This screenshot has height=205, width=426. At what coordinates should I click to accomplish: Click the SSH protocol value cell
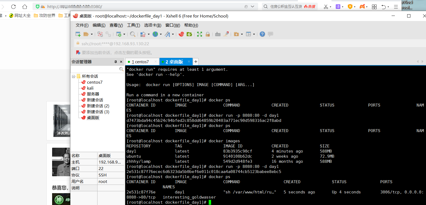[x=111, y=175]
